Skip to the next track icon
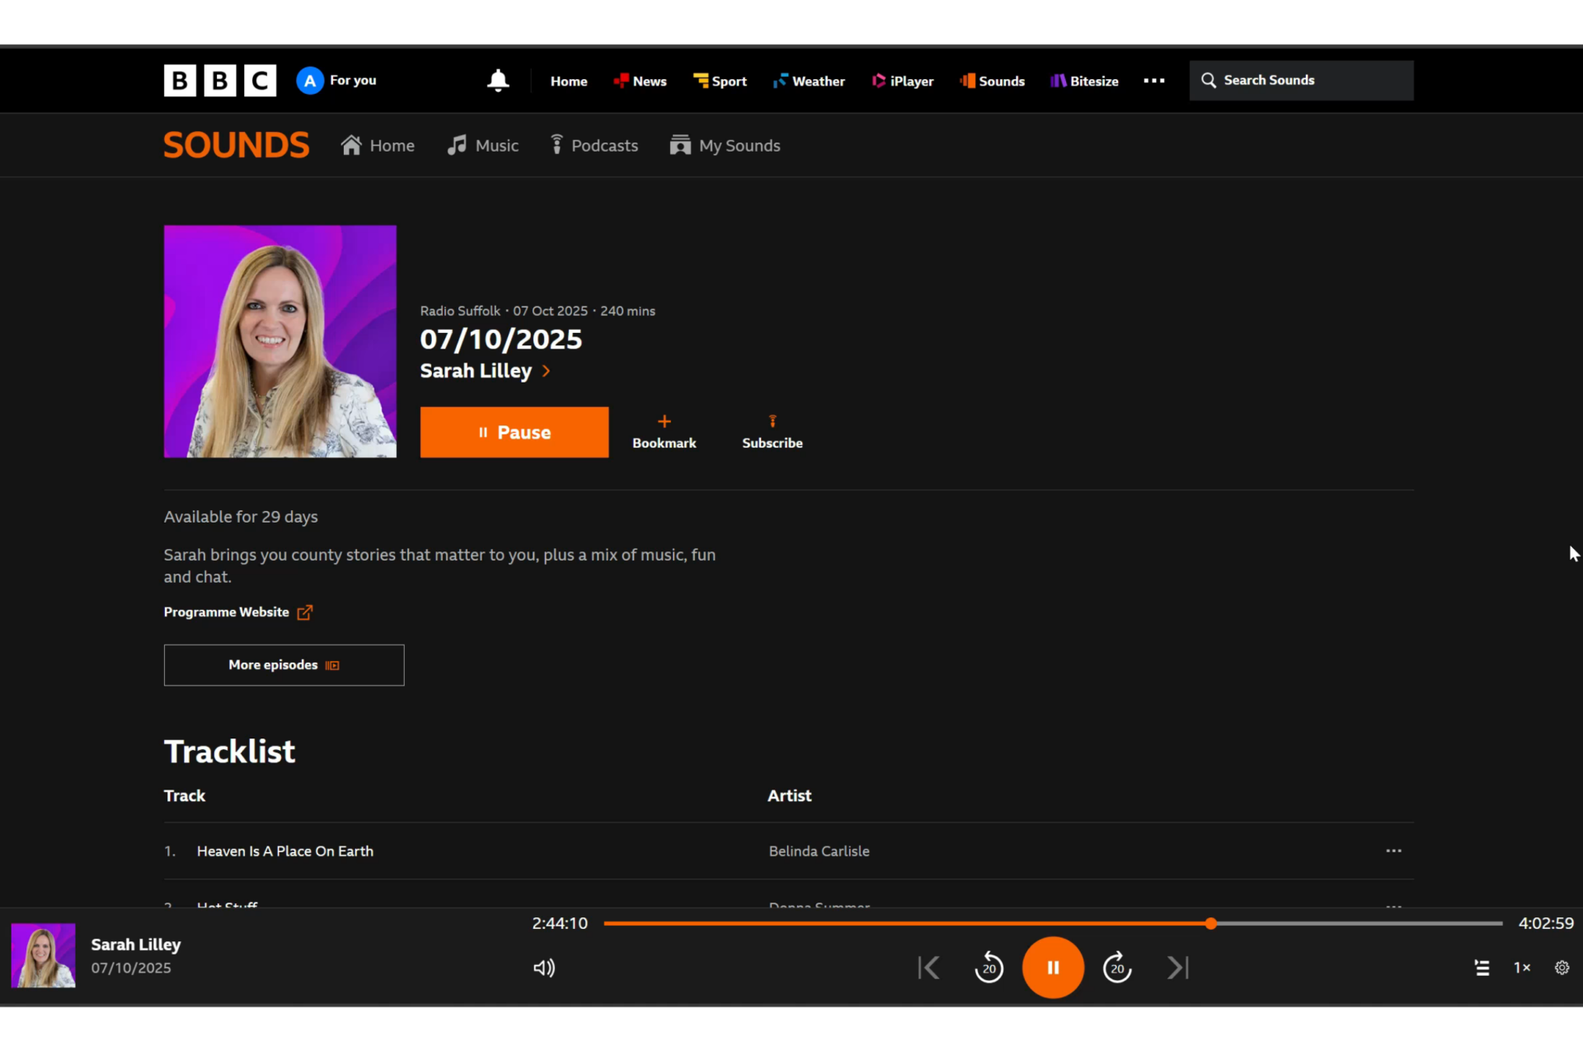The image size is (1583, 1055). click(1178, 968)
